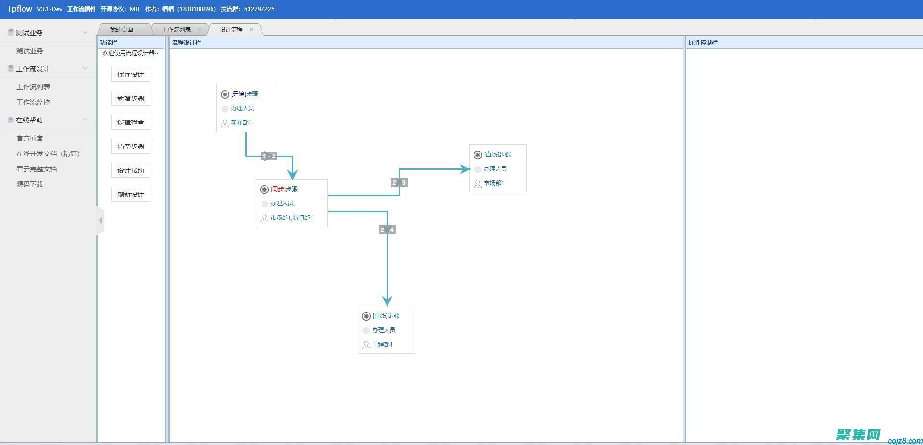
Task: Click the list icon next to 工作流设计
Action: click(11, 69)
